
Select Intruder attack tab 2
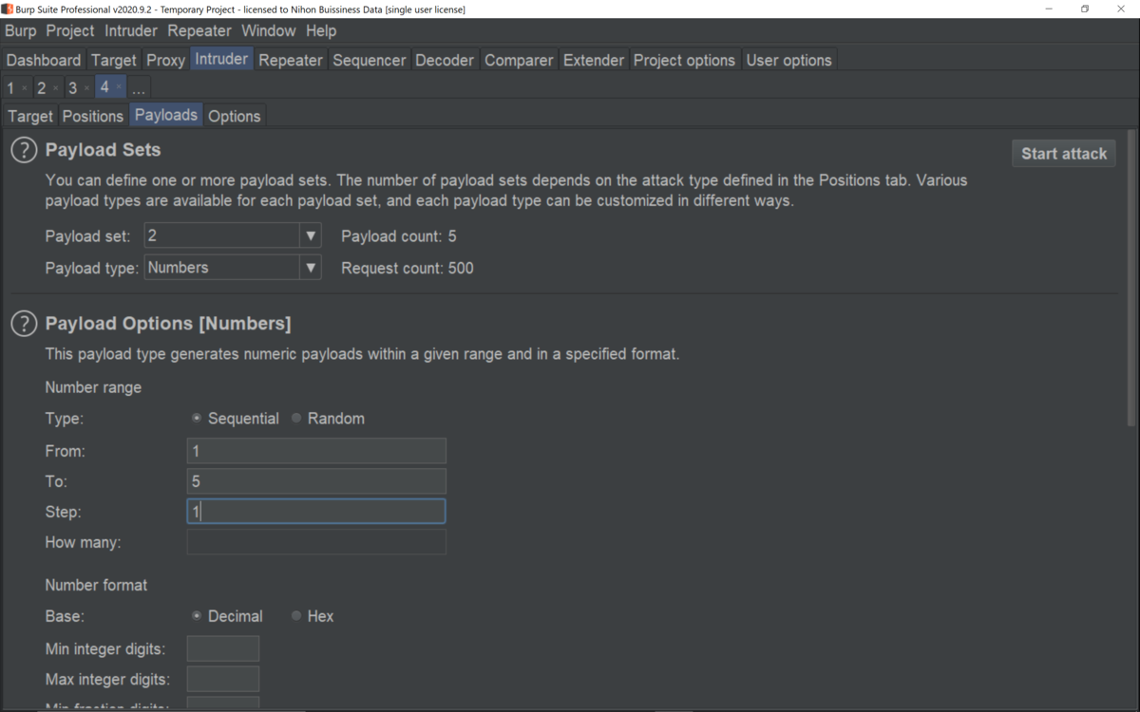point(41,88)
